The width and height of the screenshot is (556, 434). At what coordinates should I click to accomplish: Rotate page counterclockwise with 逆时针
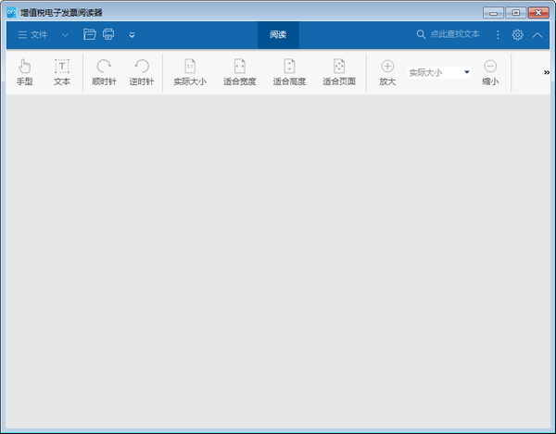tap(142, 72)
